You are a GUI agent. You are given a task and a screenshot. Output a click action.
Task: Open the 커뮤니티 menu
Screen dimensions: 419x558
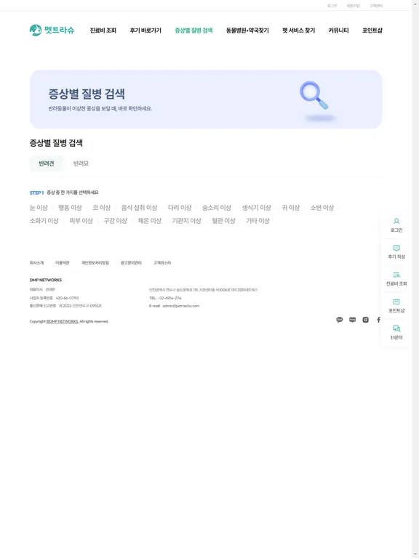[338, 31]
